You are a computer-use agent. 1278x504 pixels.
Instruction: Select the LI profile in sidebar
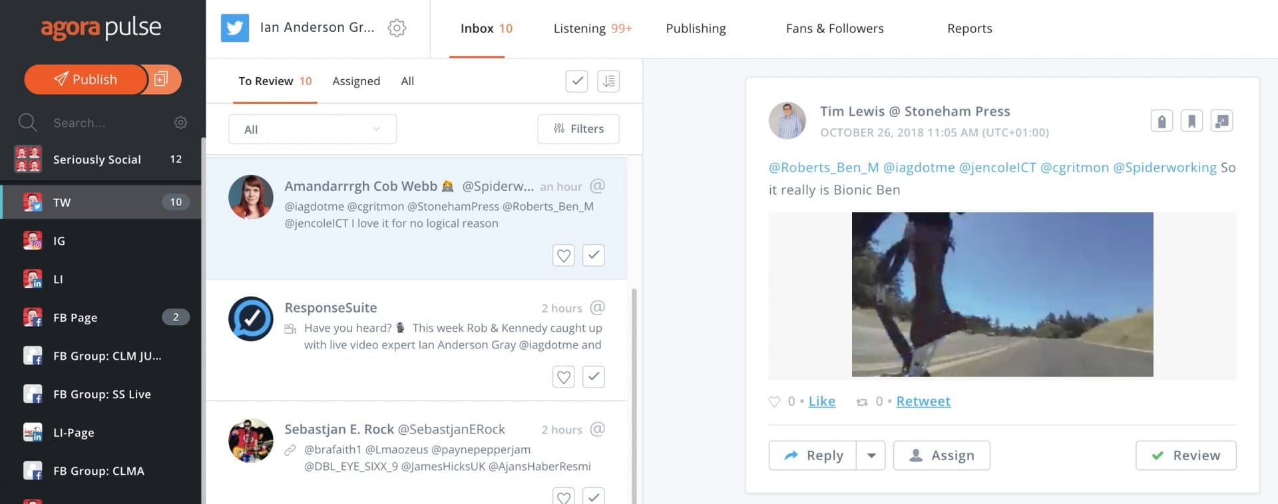pyautogui.click(x=101, y=279)
